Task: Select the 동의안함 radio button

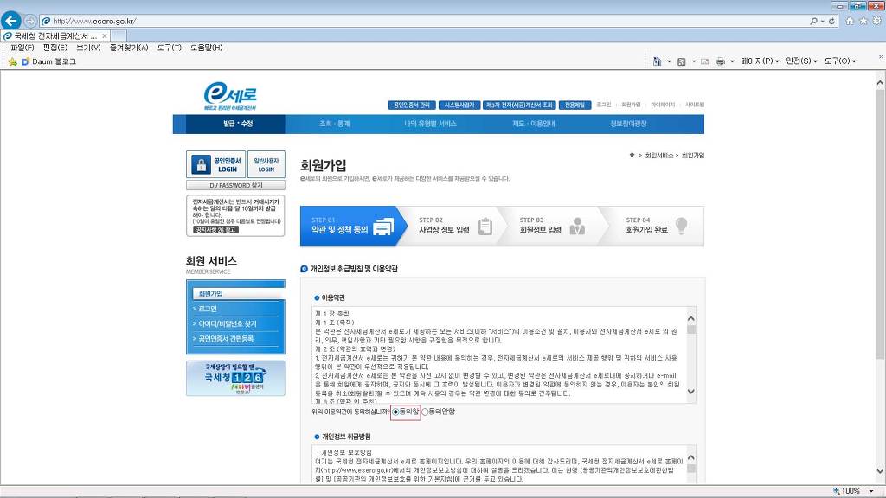Action: click(x=425, y=412)
